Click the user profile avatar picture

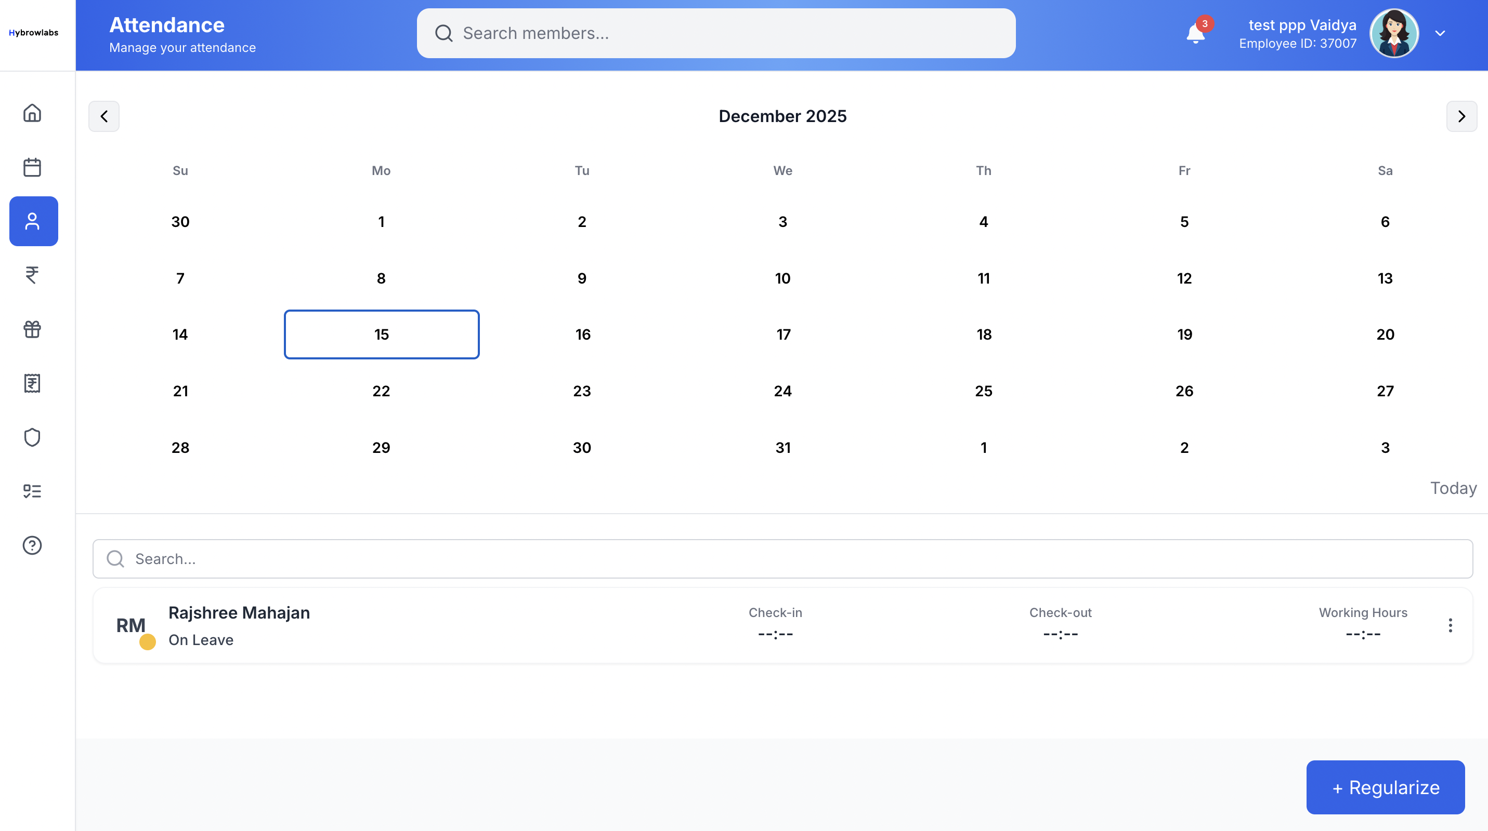pos(1394,33)
